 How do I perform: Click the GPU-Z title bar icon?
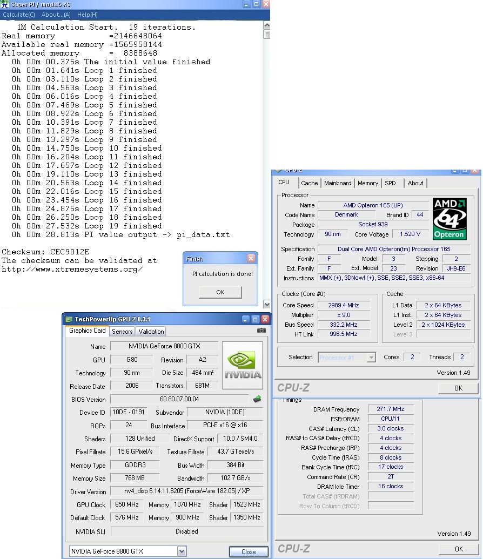pyautogui.click(x=69, y=319)
